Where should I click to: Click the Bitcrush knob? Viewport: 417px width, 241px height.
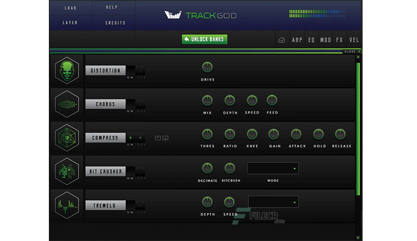click(x=230, y=168)
